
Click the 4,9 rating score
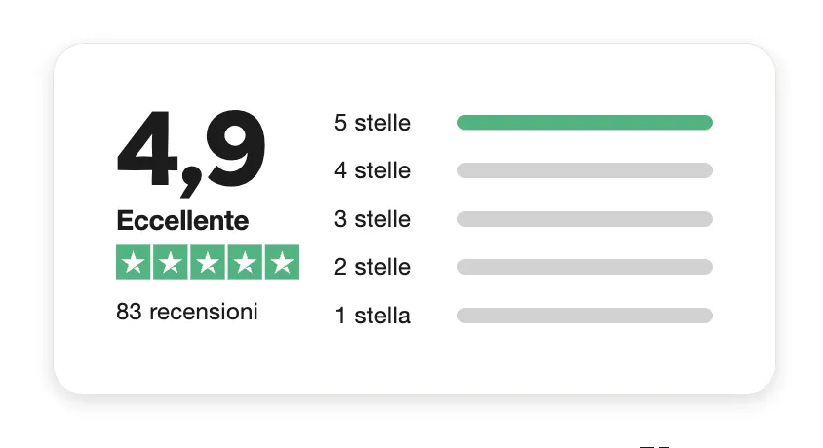[x=191, y=152]
